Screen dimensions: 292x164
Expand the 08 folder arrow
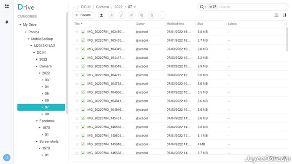click(42, 114)
